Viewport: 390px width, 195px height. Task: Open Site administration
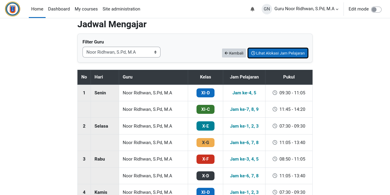coord(121,9)
